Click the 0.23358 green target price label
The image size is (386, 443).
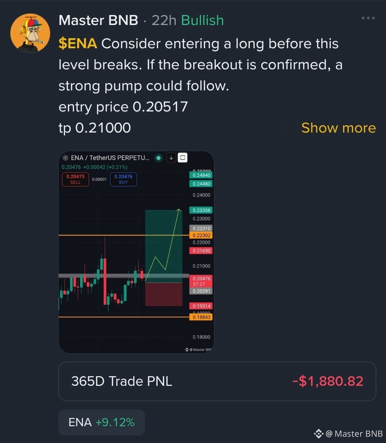(x=201, y=210)
